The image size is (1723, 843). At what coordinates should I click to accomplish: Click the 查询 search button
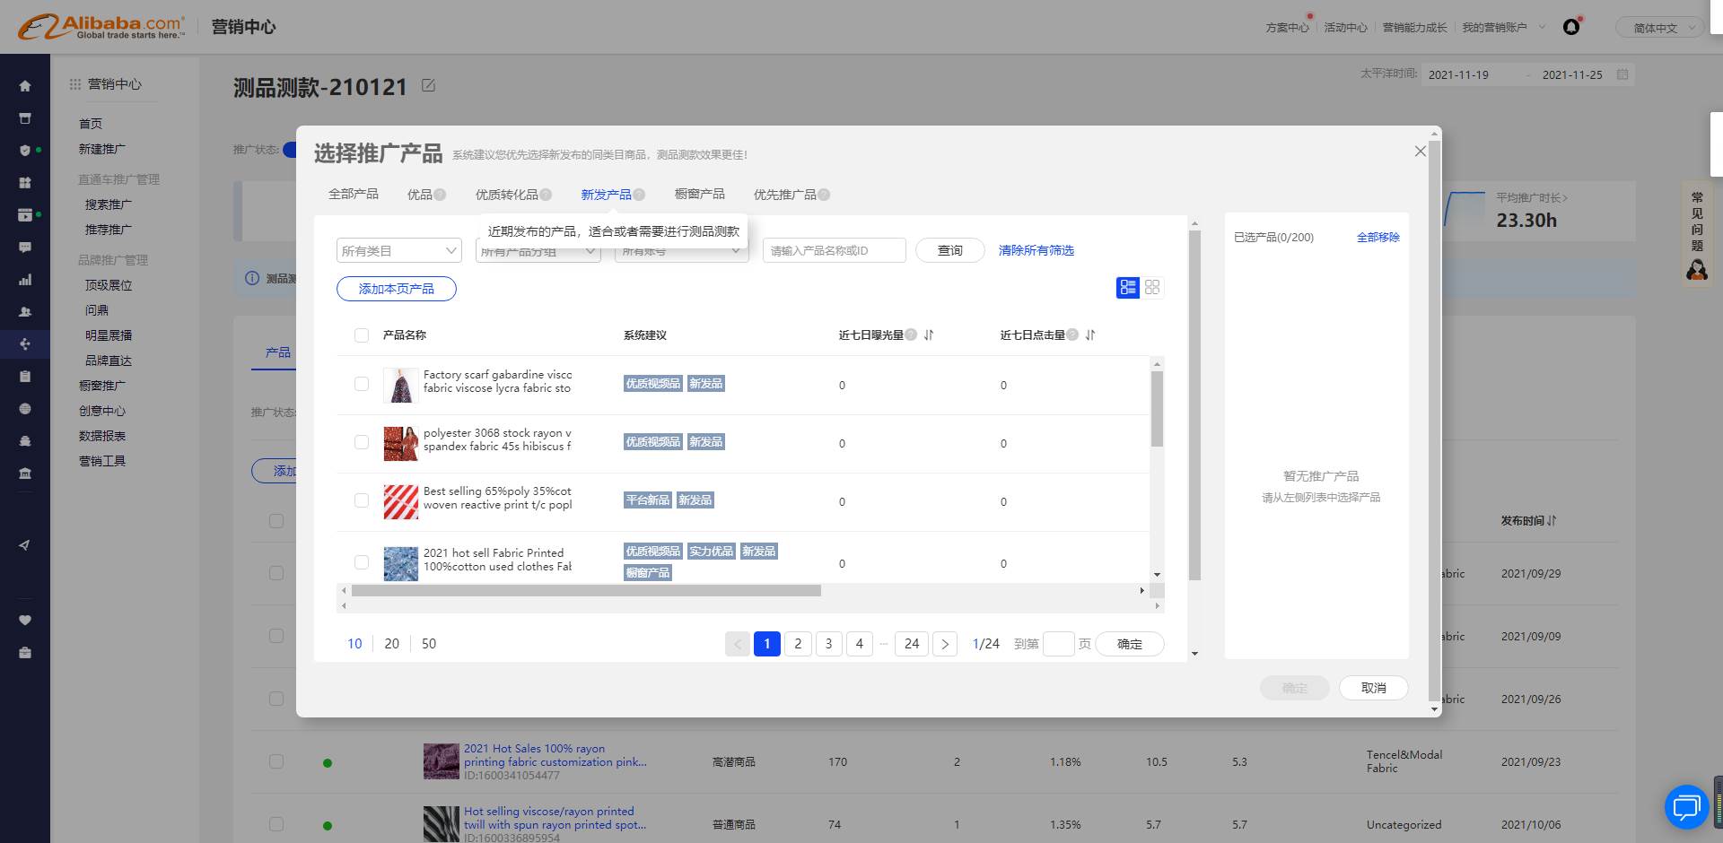(x=950, y=251)
